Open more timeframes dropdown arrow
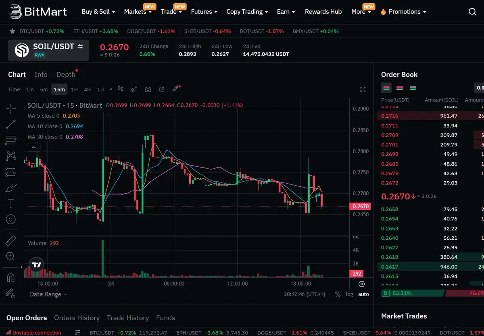The width and height of the screenshot is (484, 336). 111,89
